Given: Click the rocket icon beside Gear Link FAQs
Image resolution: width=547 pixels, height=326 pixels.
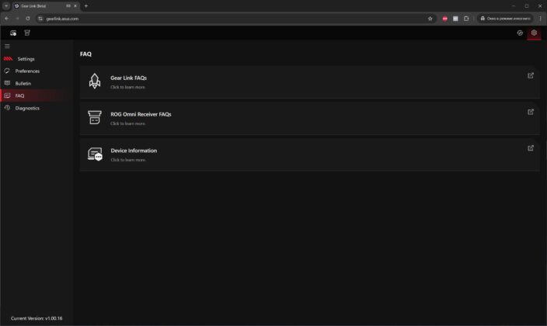Looking at the screenshot, I should pos(95,81).
